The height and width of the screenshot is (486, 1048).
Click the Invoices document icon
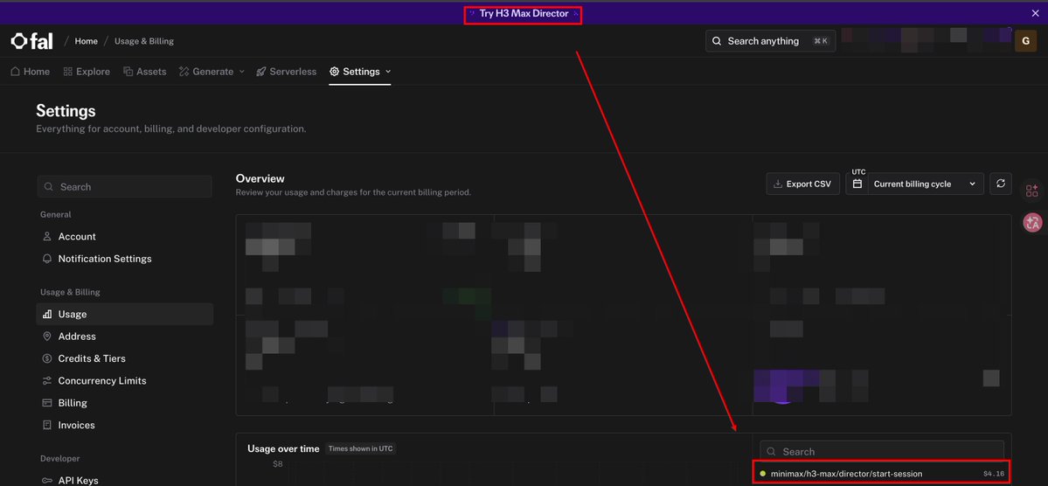[x=47, y=425]
